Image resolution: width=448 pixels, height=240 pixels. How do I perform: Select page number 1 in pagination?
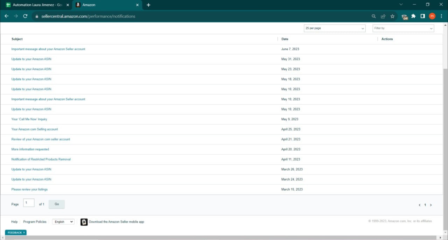pyautogui.click(x=425, y=205)
